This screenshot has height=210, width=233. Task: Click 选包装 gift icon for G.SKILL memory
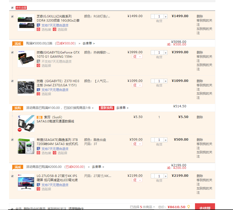click(38, 29)
